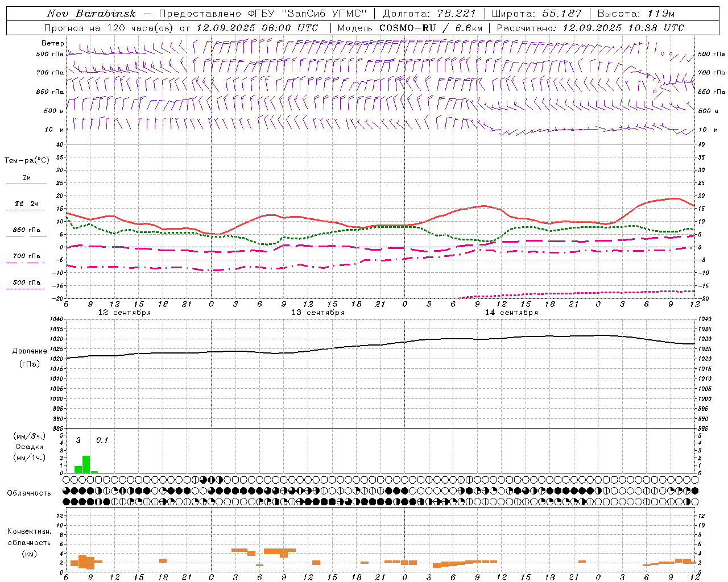Click the (км) convective height unit label
728x582 pixels.
29,554
